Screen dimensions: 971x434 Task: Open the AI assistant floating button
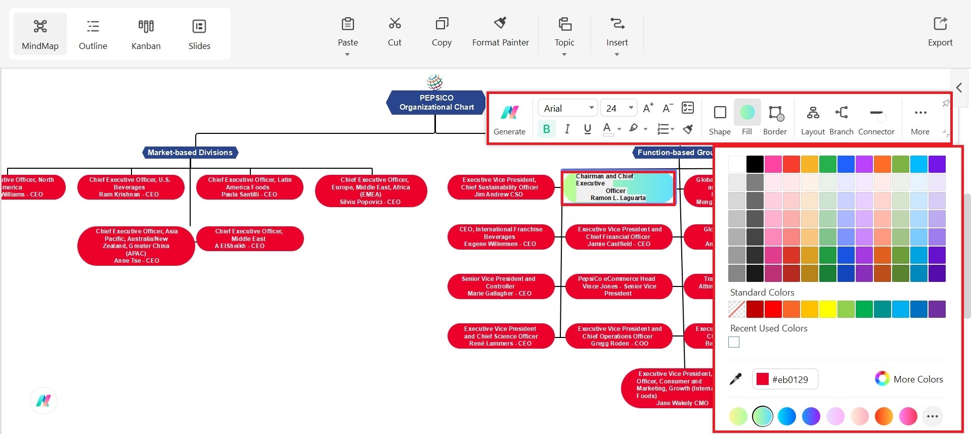(43, 401)
